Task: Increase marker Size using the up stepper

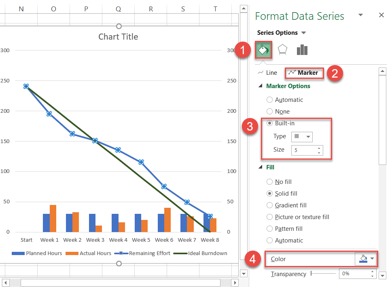Action: (319, 148)
